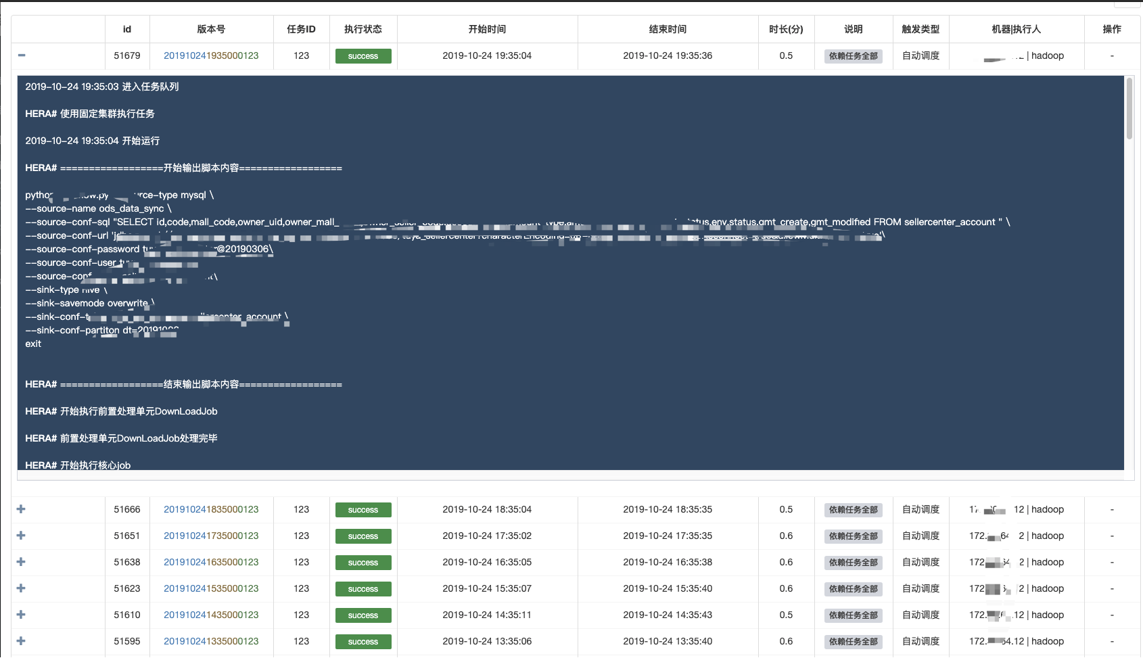
Task: Click log line 结束输出脚本内容
Action: click(x=183, y=384)
